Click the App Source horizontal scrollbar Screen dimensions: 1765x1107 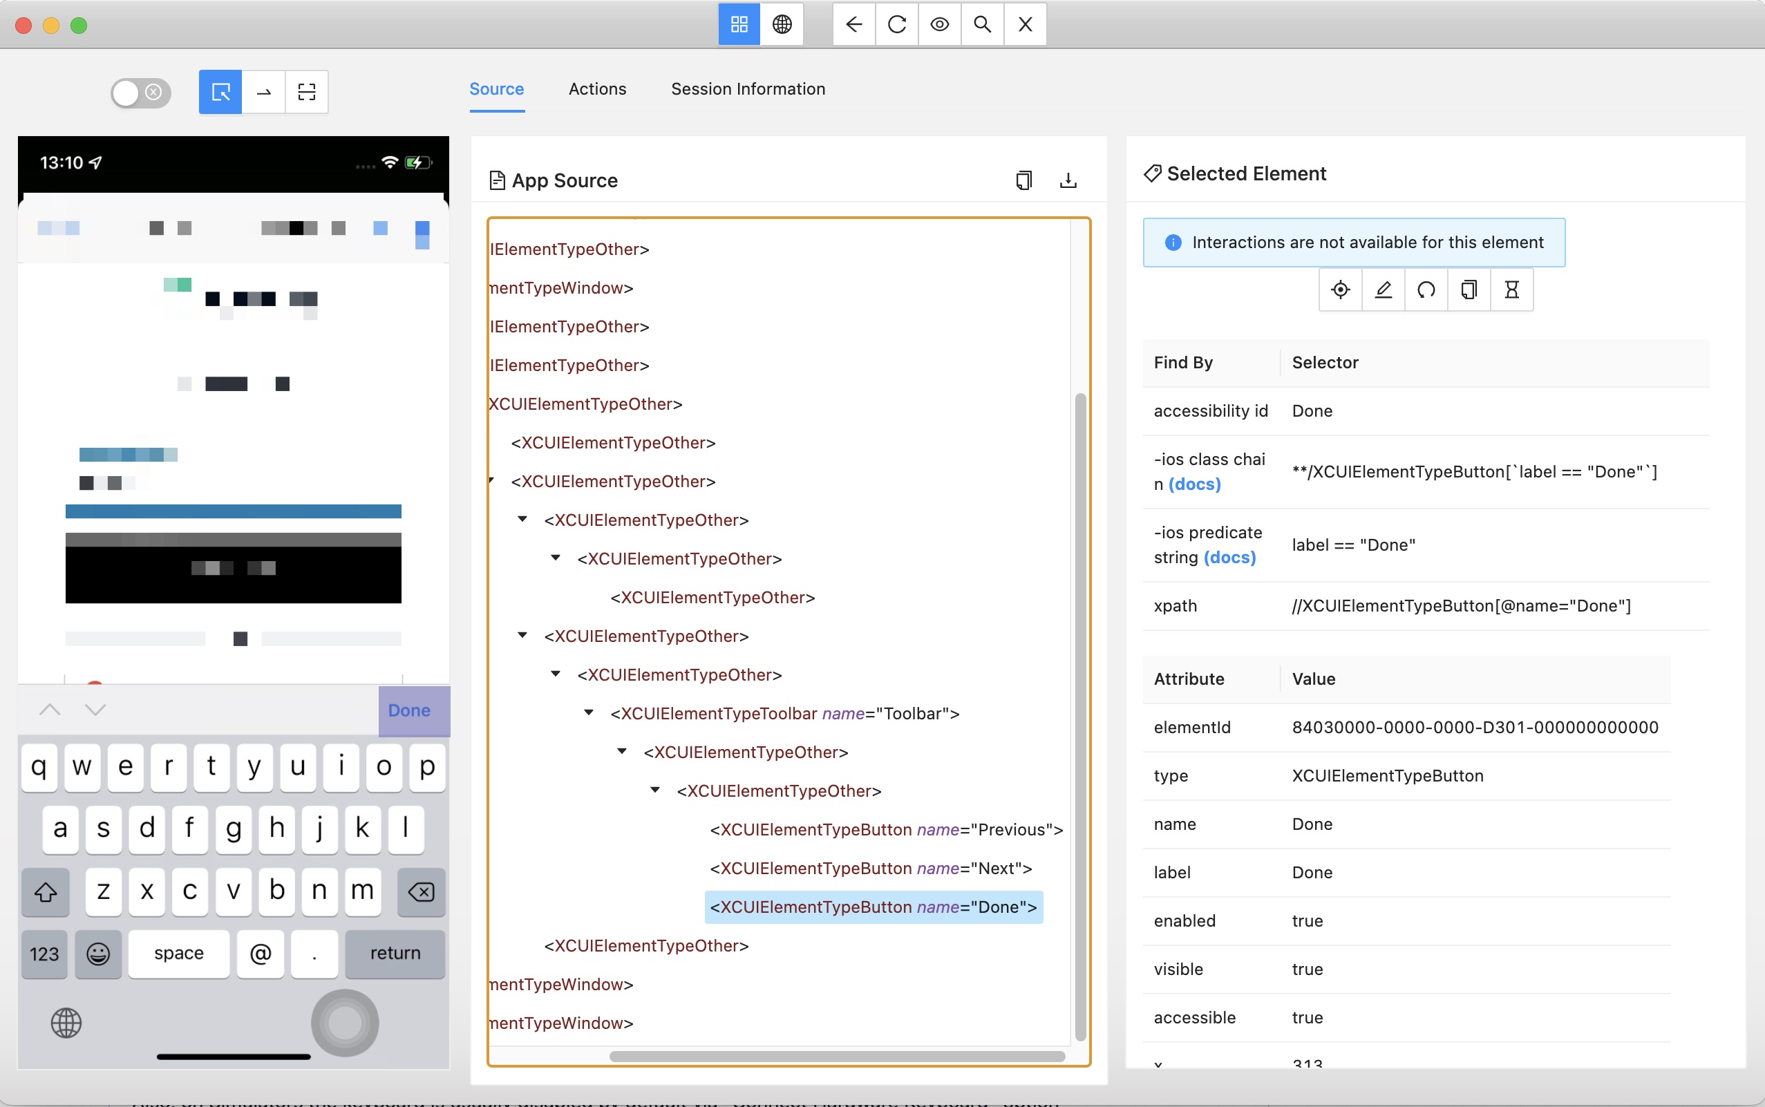[837, 1057]
